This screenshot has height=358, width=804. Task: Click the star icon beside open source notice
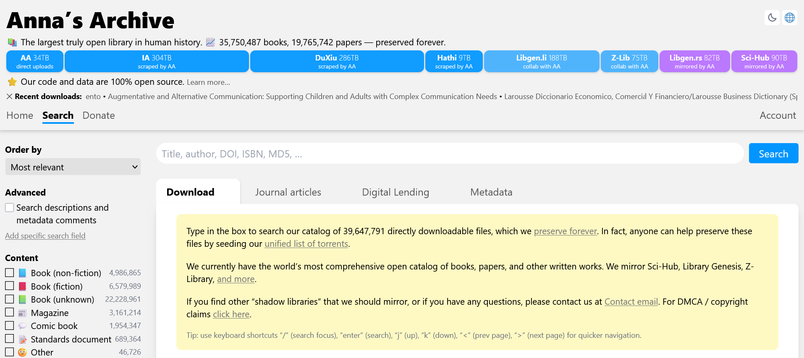pyautogui.click(x=12, y=82)
